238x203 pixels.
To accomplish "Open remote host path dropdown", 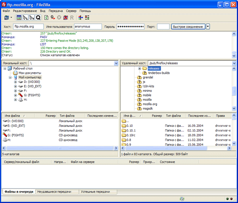I will tap(234, 63).
